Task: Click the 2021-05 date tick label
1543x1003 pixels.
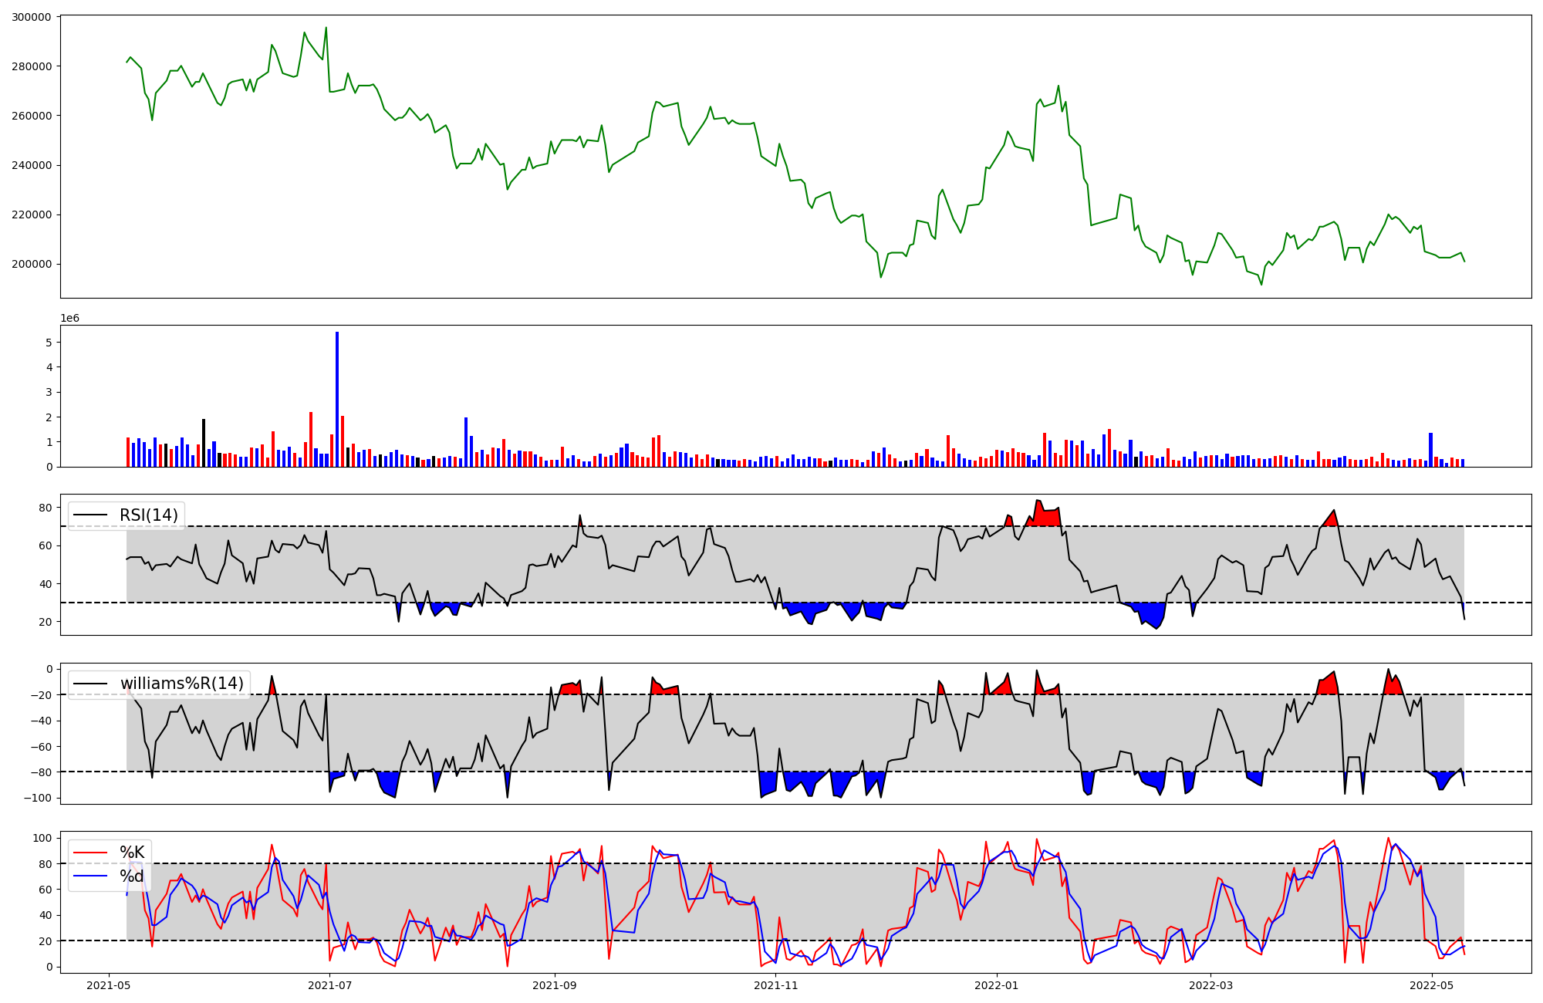Action: click(x=108, y=985)
